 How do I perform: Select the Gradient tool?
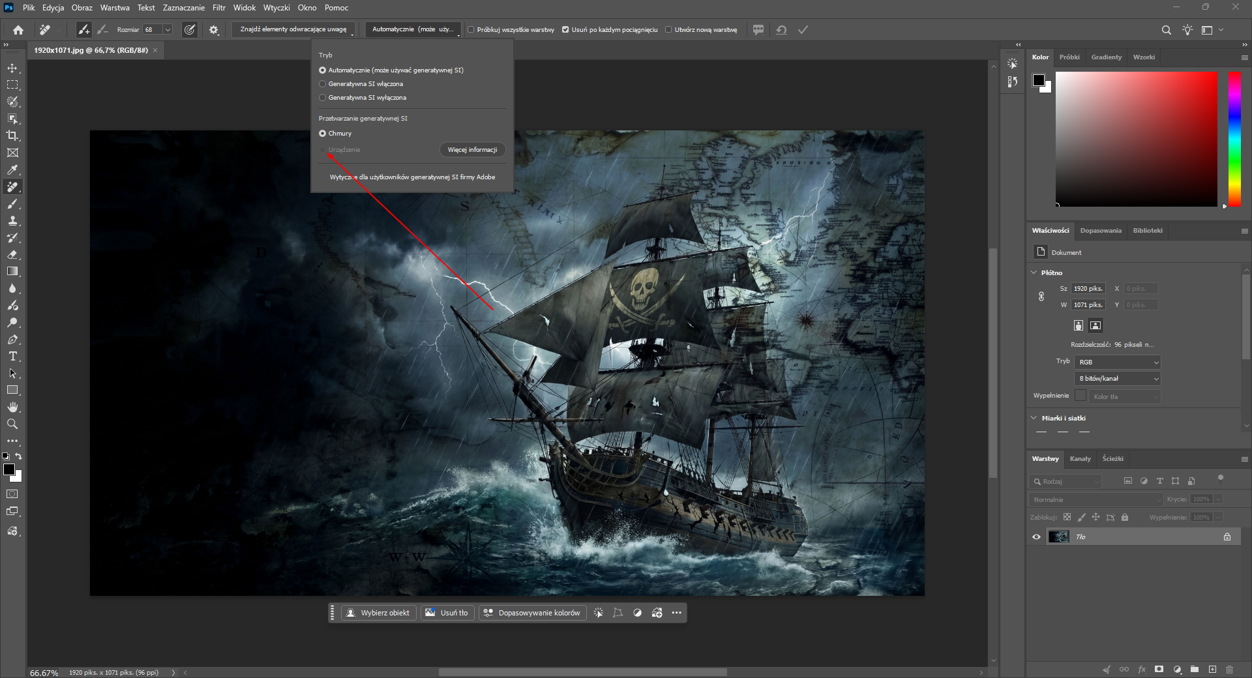coord(12,271)
